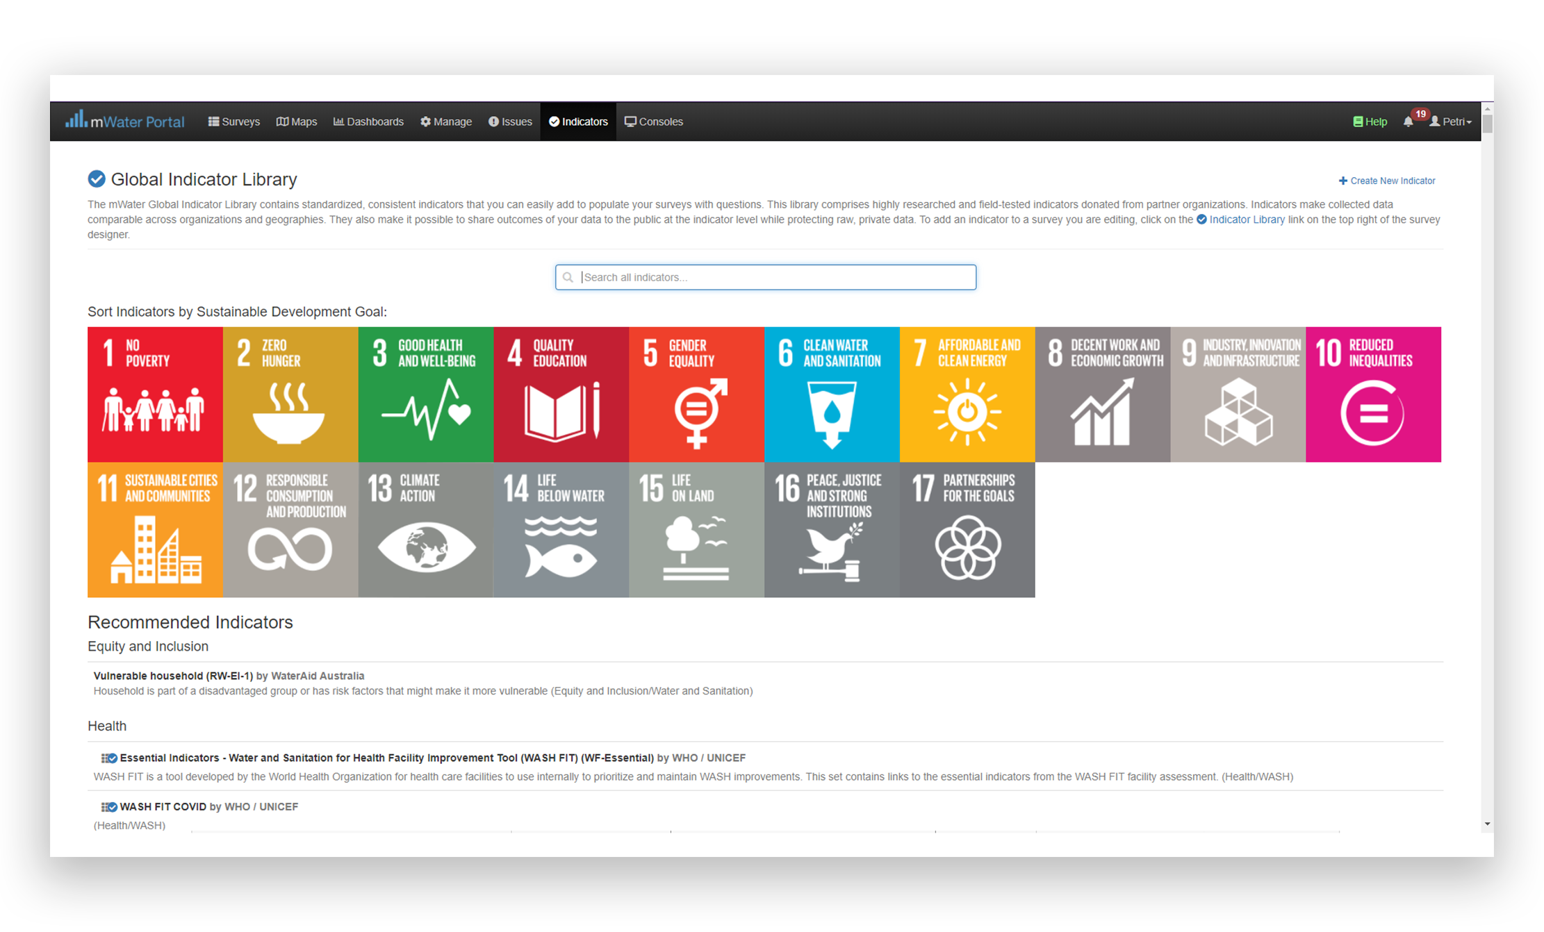
Task: Click the Recommended Indicators heading
Action: click(x=190, y=622)
